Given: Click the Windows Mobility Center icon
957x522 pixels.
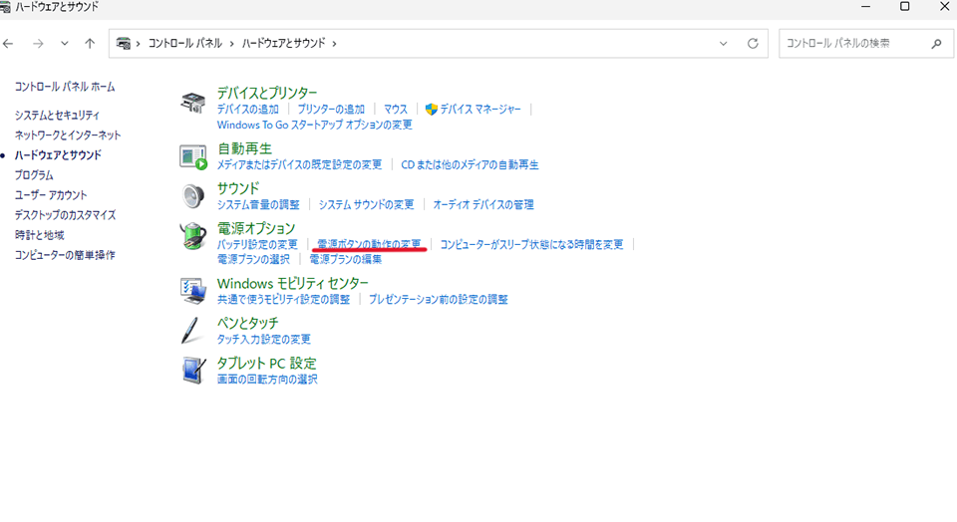Looking at the screenshot, I should pos(192,290).
